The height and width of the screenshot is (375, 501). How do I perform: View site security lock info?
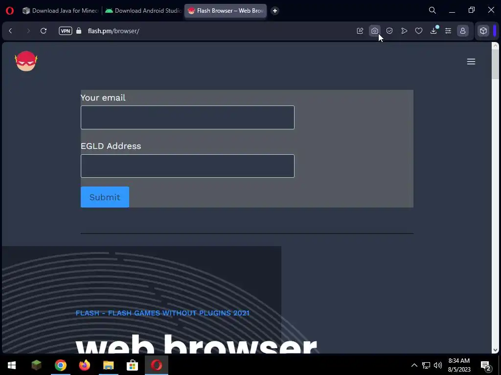(79, 31)
